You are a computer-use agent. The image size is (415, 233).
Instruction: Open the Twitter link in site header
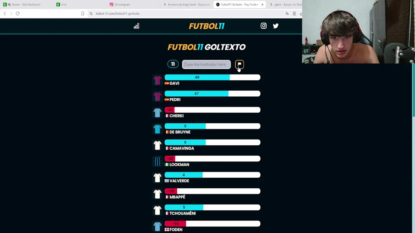click(276, 26)
